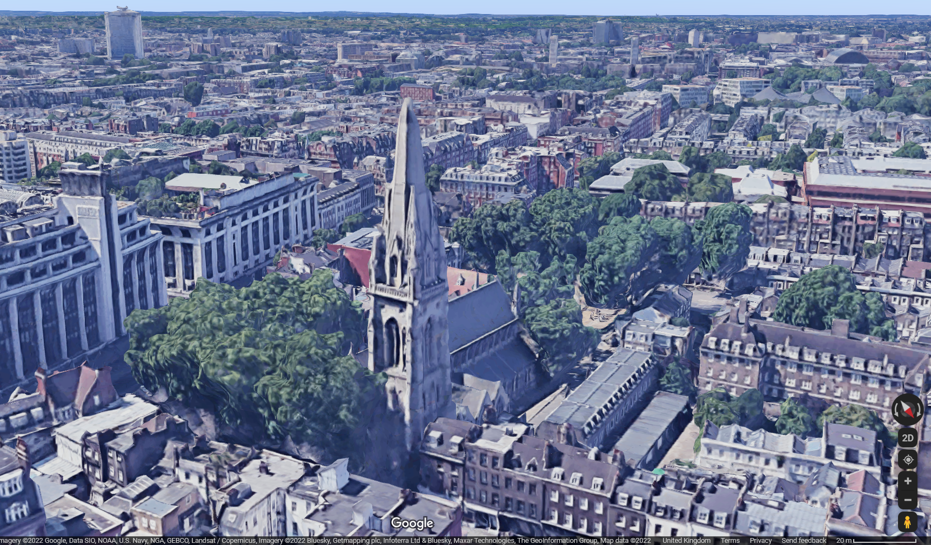
Task: Rotate view counterclockwise using left compass arrow
Action: click(x=896, y=410)
